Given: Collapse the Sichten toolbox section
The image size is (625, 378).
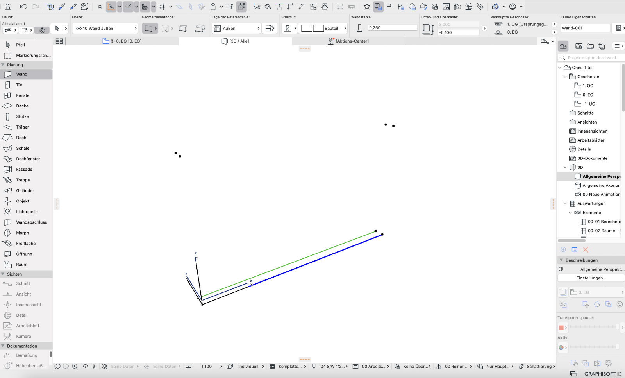Looking at the screenshot, I should pyautogui.click(x=3, y=274).
